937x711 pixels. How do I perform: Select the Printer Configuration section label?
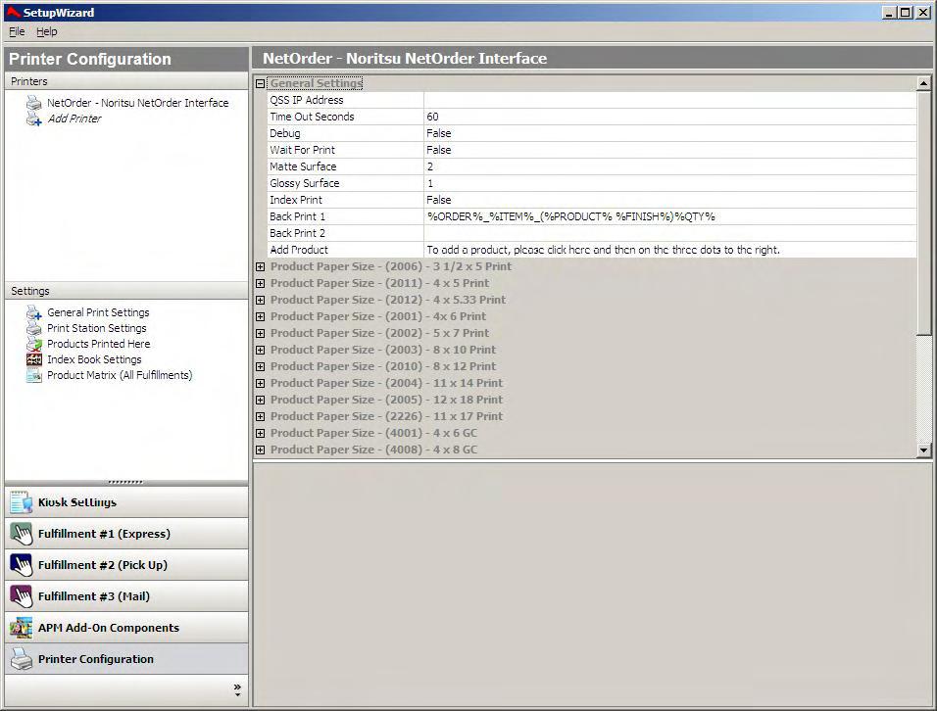96,659
